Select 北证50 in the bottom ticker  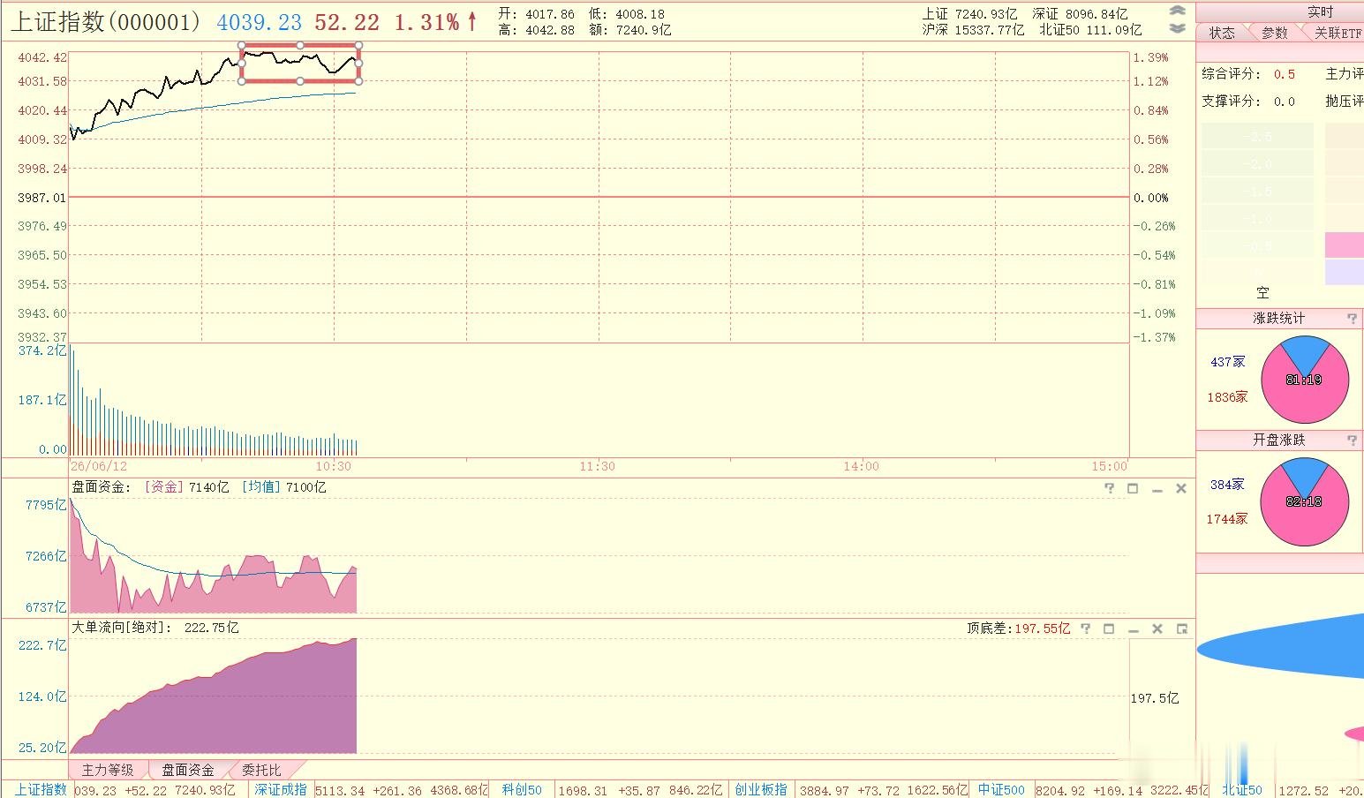tap(1242, 790)
